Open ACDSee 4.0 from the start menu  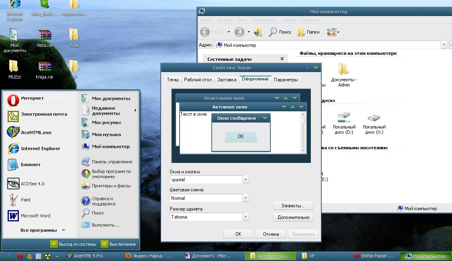26,184
